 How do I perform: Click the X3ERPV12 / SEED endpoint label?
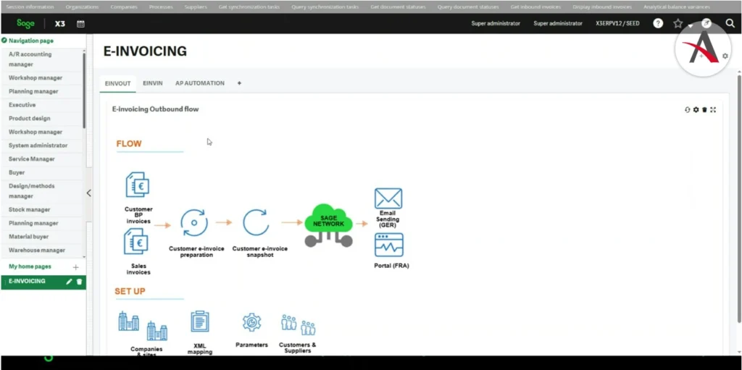click(617, 24)
